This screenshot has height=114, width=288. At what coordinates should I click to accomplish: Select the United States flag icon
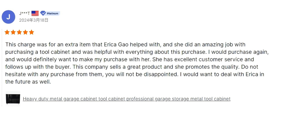35,14
